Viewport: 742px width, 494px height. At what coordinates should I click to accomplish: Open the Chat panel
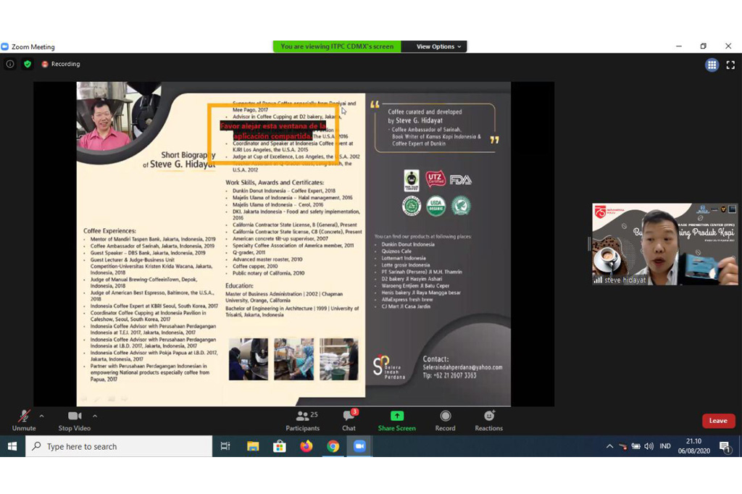point(349,420)
